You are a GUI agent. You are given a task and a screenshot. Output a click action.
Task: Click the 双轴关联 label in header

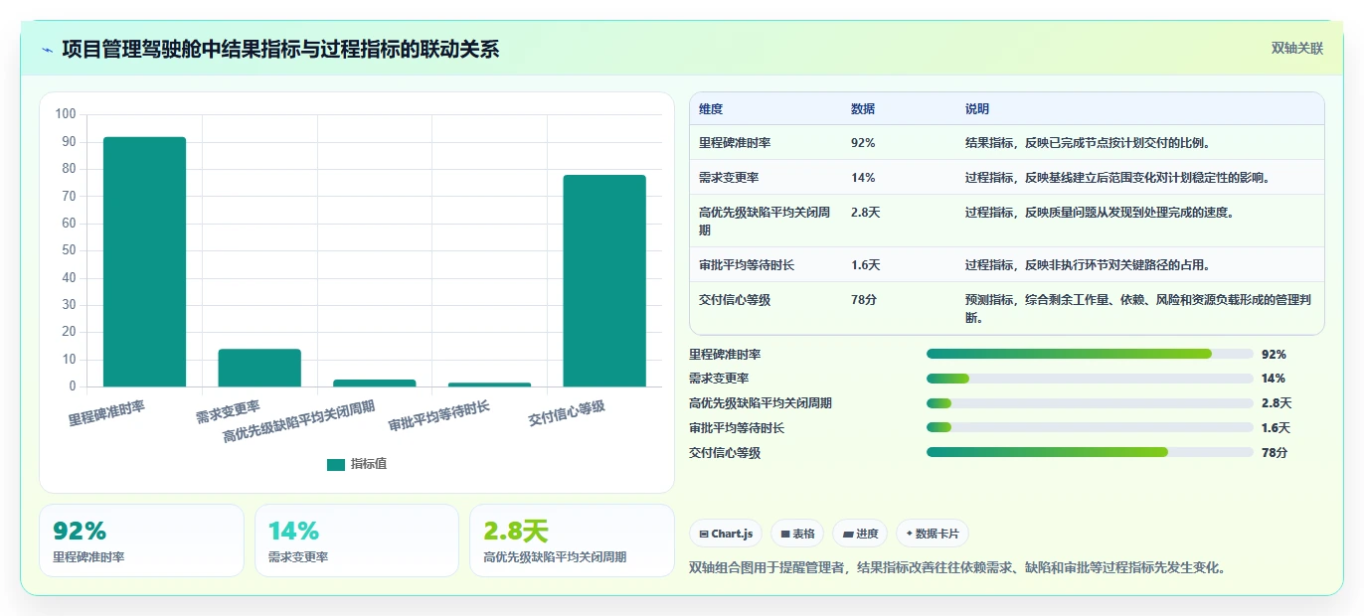[1297, 48]
